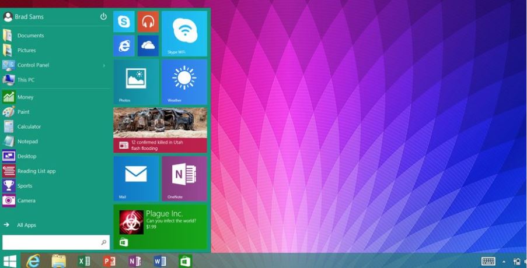Open the Music headphones tile
This screenshot has height=268, width=527.
coord(148,22)
